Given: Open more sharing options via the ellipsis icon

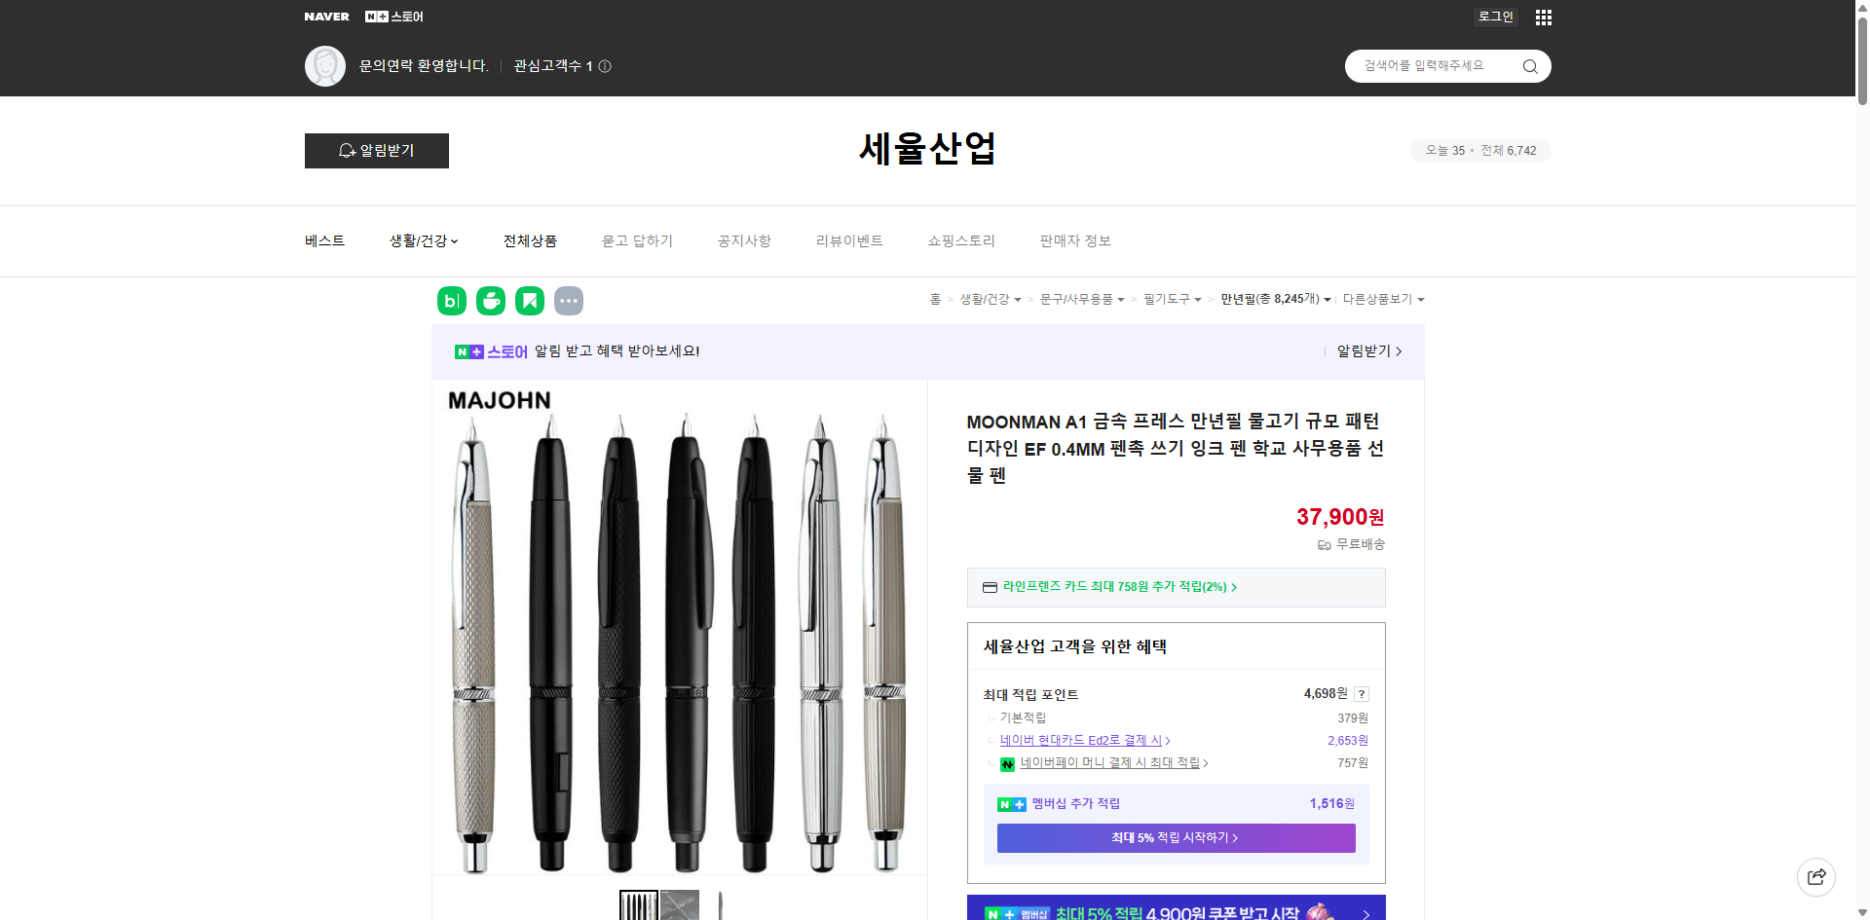Looking at the screenshot, I should click(x=569, y=301).
